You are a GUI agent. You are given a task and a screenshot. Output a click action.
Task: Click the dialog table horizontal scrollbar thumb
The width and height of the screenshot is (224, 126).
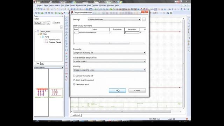pos(109,43)
